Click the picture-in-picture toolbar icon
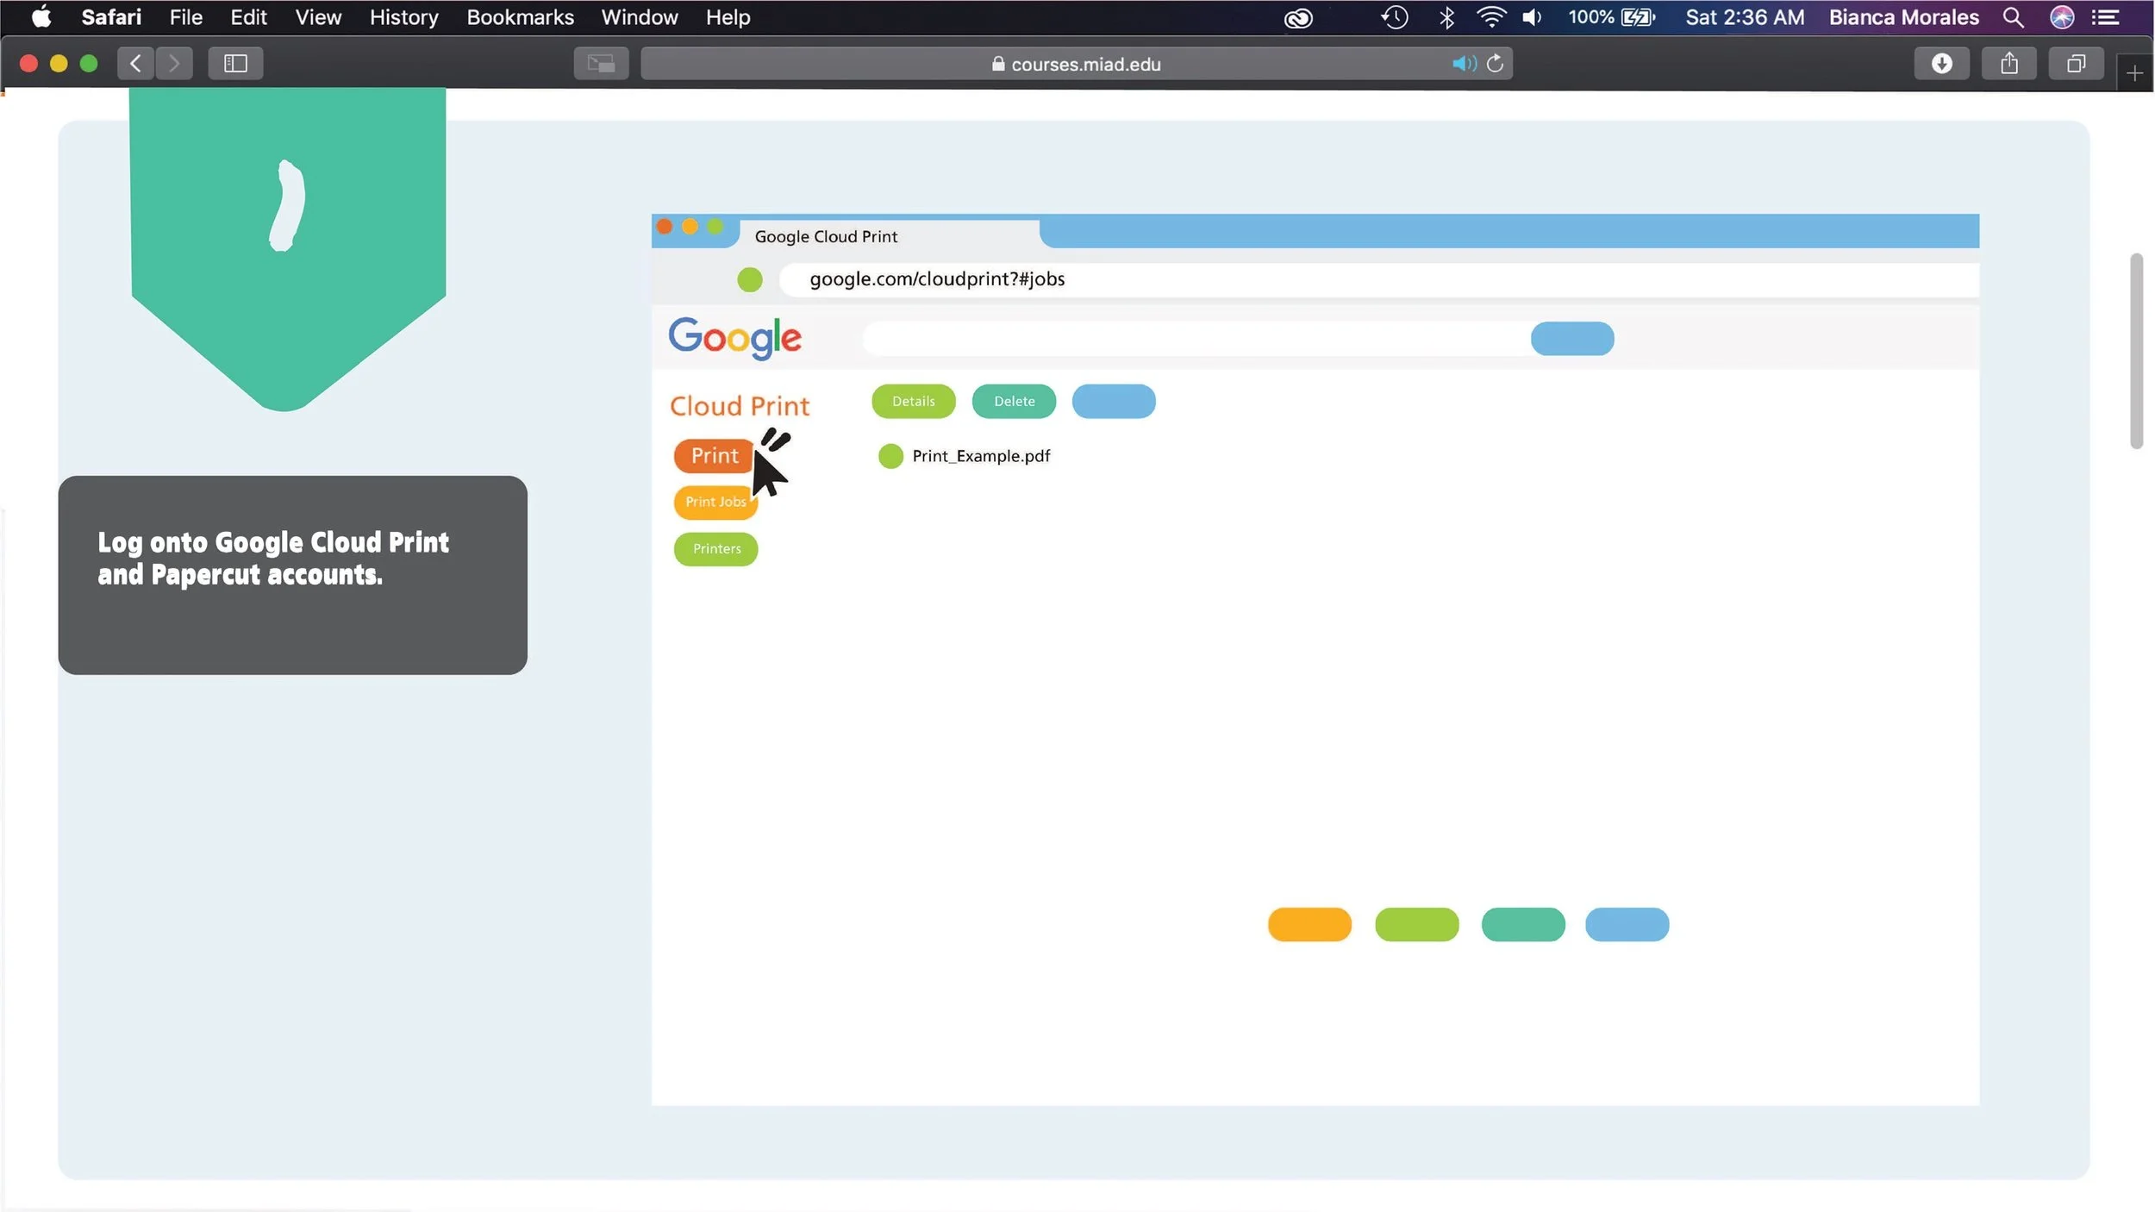 click(x=601, y=64)
